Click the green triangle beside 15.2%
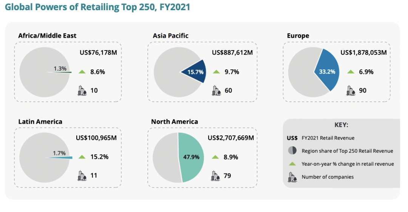The image size is (408, 212). 82,157
